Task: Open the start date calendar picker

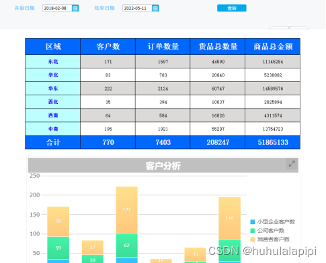Action: (75, 8)
